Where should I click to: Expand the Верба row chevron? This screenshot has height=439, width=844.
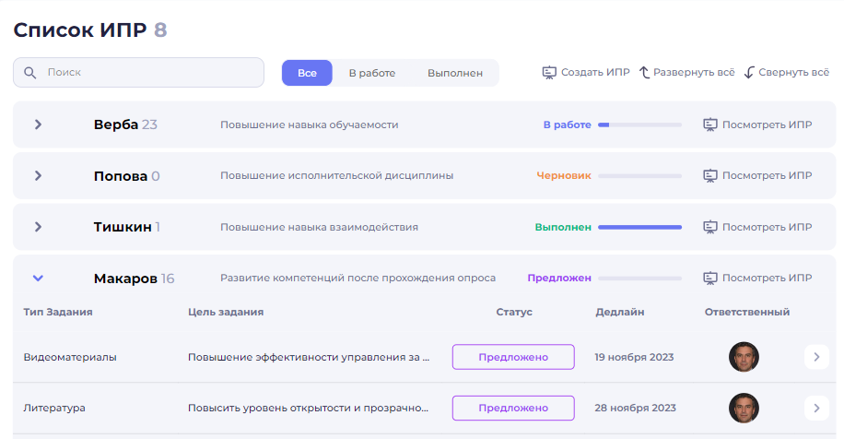(38, 125)
